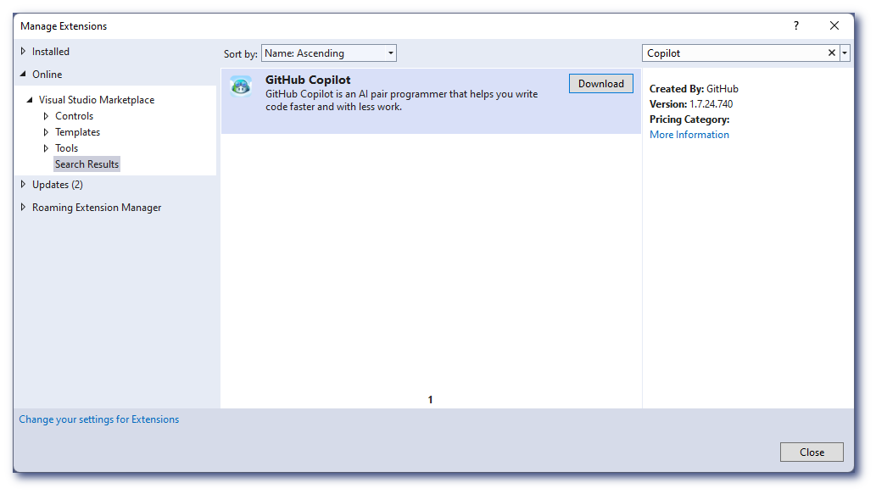Select Visual Studio Marketplace label
The height and width of the screenshot is (494, 876).
point(97,100)
